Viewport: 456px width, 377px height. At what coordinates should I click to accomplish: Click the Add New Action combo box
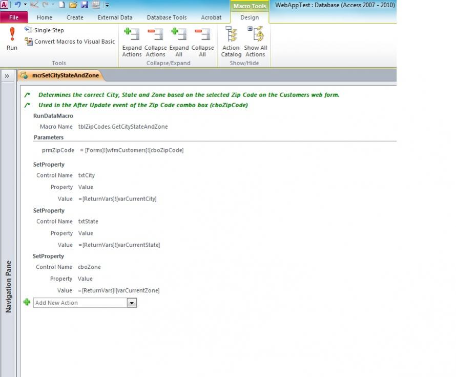85,303
